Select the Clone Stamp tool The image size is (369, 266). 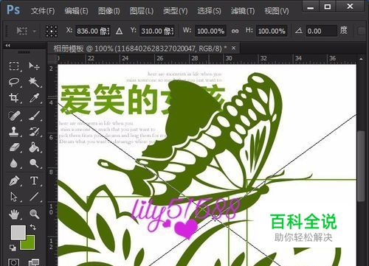(x=14, y=132)
